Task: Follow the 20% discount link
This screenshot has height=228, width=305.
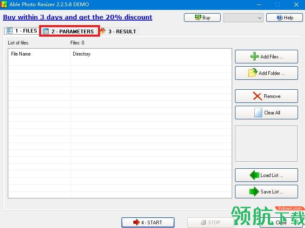Action: point(78,17)
